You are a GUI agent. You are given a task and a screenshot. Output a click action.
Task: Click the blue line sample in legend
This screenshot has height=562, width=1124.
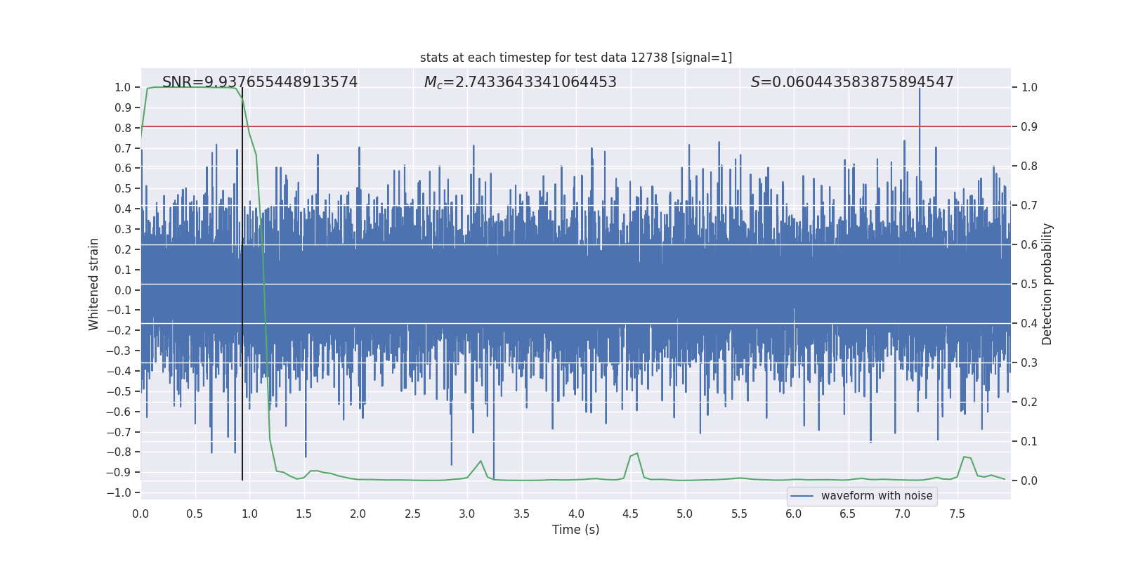[802, 496]
